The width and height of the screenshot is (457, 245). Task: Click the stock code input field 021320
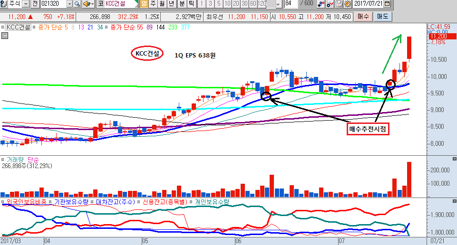[x=54, y=4]
